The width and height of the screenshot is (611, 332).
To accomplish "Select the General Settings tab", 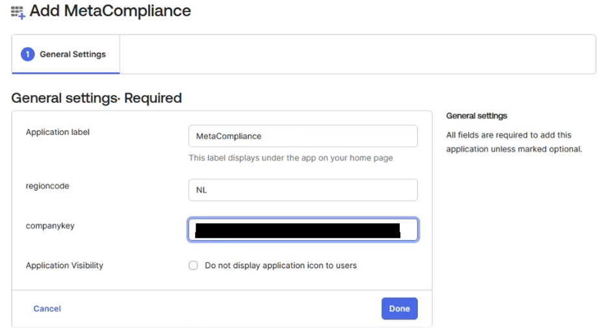I will (x=66, y=54).
